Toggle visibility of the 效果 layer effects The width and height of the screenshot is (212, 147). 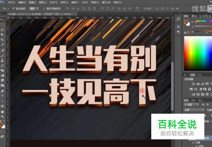pos(193,142)
